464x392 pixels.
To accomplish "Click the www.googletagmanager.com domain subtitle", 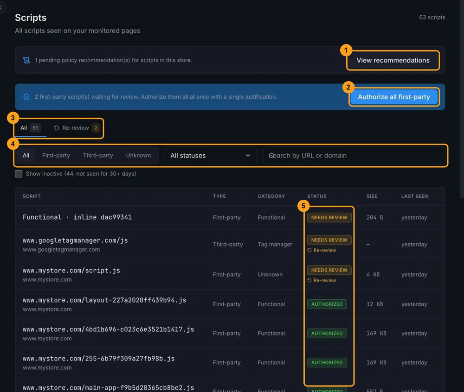I will pos(61,250).
